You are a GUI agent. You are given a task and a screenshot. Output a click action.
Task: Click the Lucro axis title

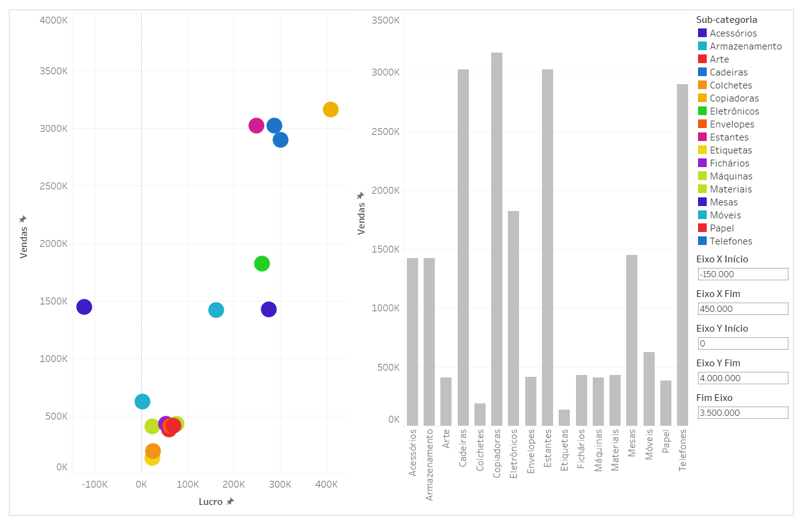pos(211,502)
